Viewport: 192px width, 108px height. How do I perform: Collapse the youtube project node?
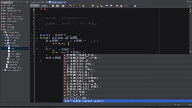(x=2, y=30)
